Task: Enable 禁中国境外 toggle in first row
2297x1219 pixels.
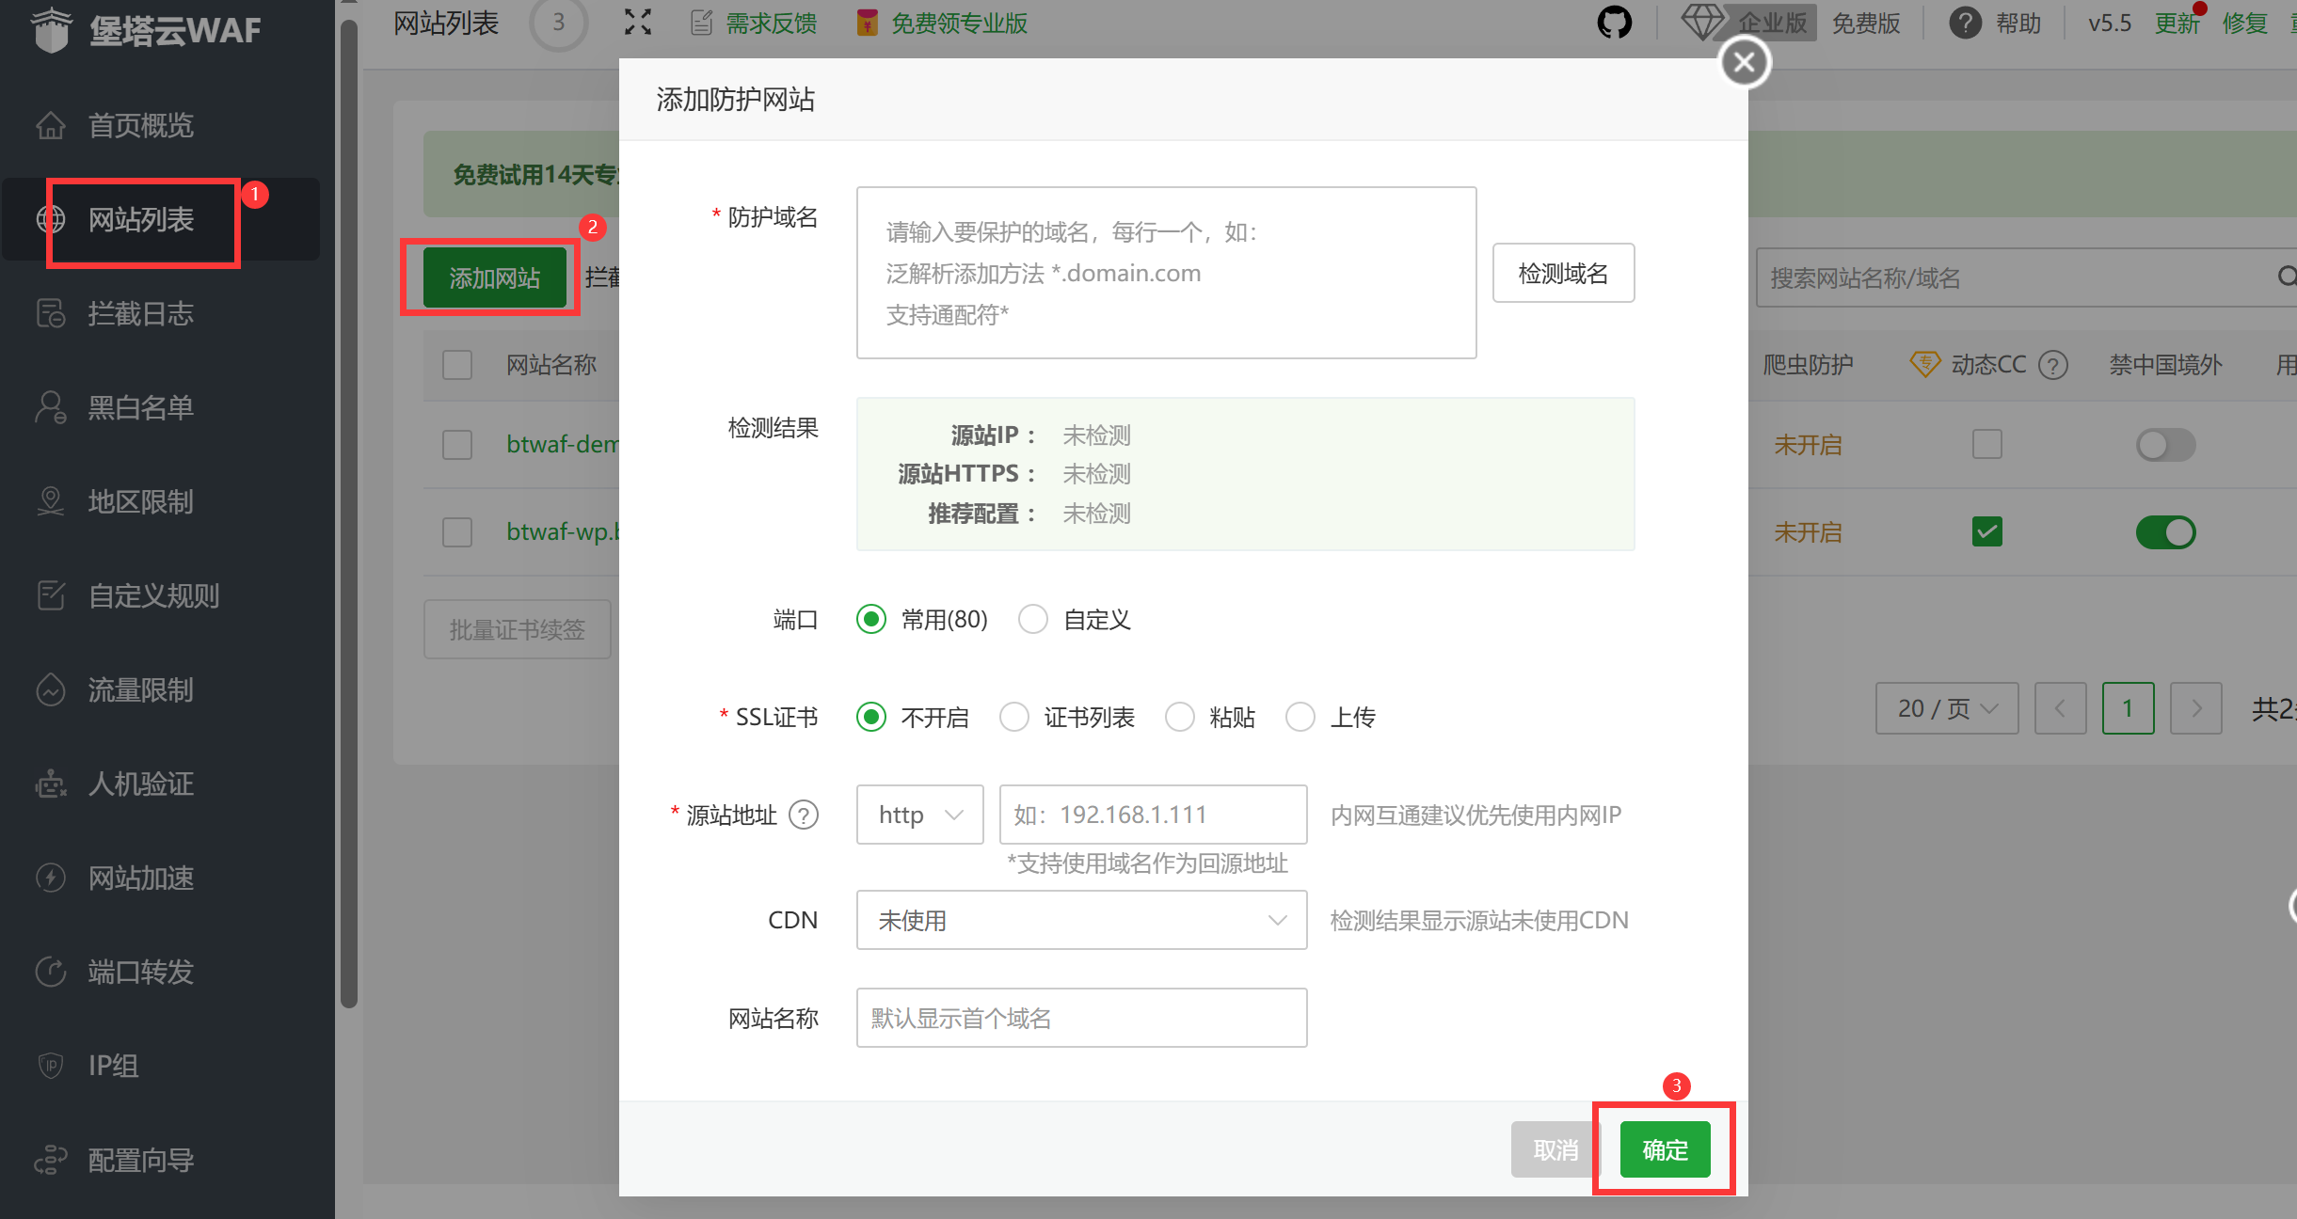Action: pyautogui.click(x=2166, y=444)
